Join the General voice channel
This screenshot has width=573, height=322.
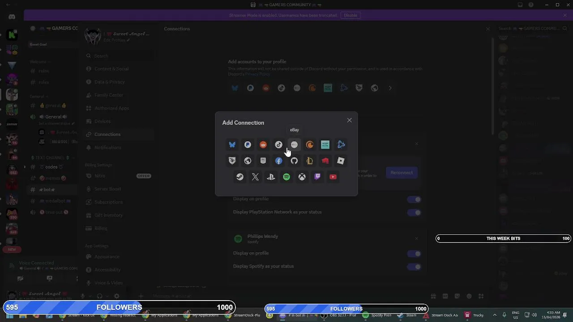point(52,117)
